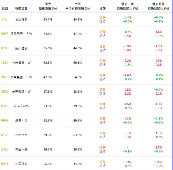The width and height of the screenshot is (173, 170).
Task: Click the -5.2% one-day change value
Action: pyautogui.click(x=127, y=61)
